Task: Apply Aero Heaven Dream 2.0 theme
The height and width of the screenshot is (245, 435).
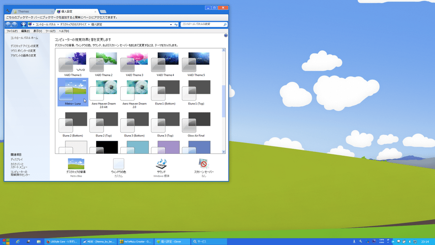Action: pos(134,94)
